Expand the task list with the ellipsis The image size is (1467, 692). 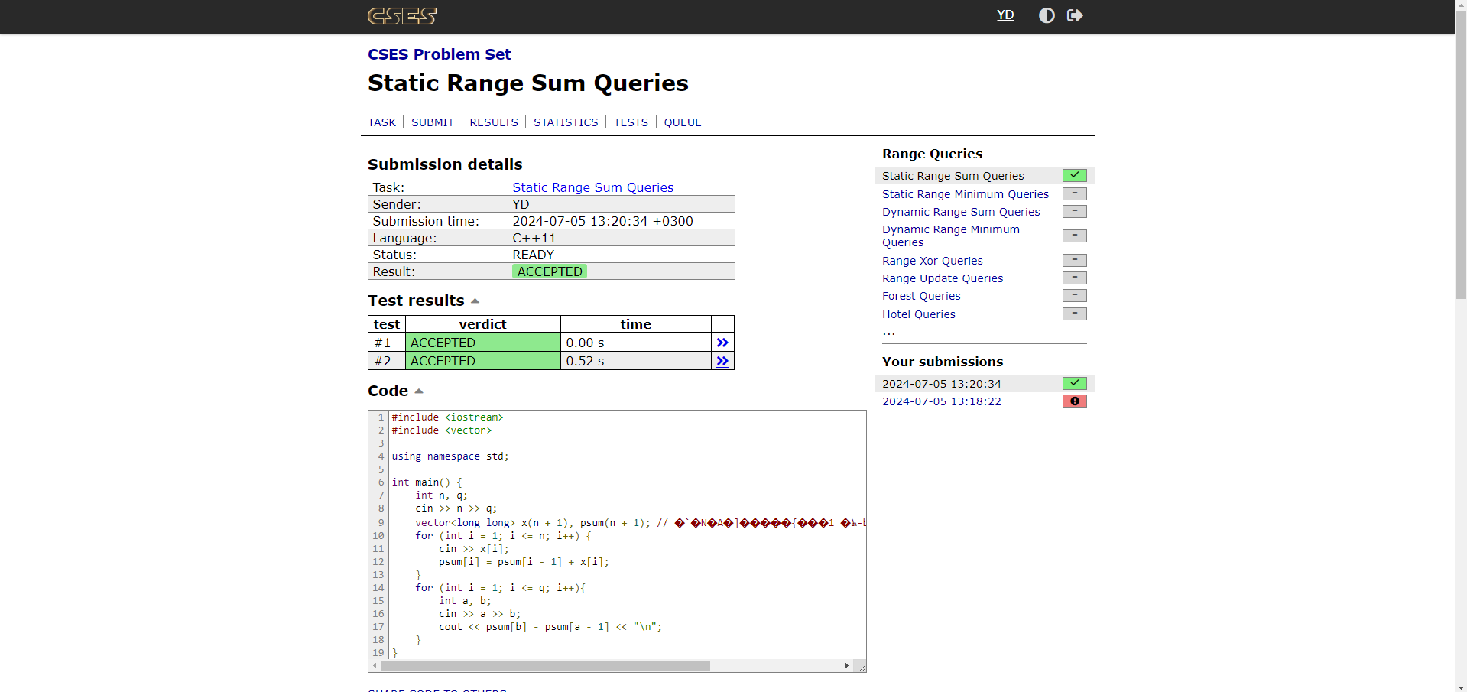[888, 333]
